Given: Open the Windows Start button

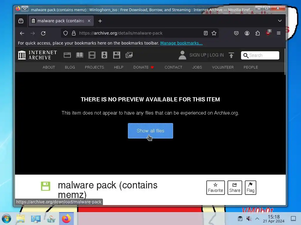Looking at the screenshot, I should pyautogui.click(x=6, y=219).
